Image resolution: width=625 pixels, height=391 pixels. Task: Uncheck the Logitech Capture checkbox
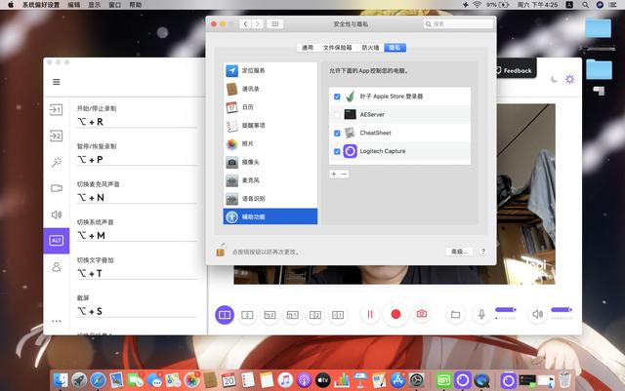tap(337, 151)
